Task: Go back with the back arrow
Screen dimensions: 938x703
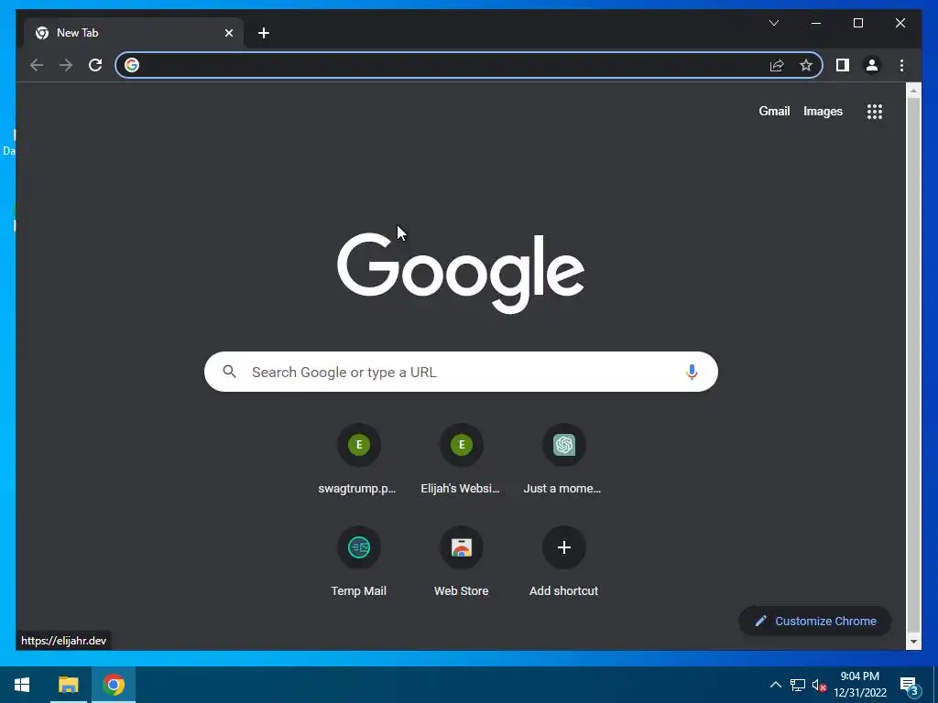Action: [37, 65]
